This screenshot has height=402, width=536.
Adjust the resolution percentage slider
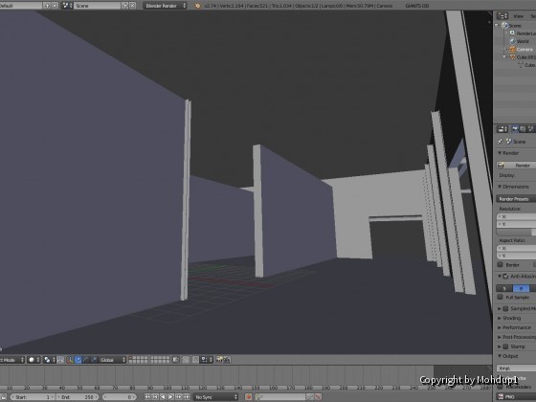[x=516, y=232]
